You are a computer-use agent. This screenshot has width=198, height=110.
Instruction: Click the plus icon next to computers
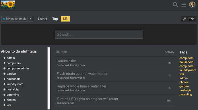point(4,63)
